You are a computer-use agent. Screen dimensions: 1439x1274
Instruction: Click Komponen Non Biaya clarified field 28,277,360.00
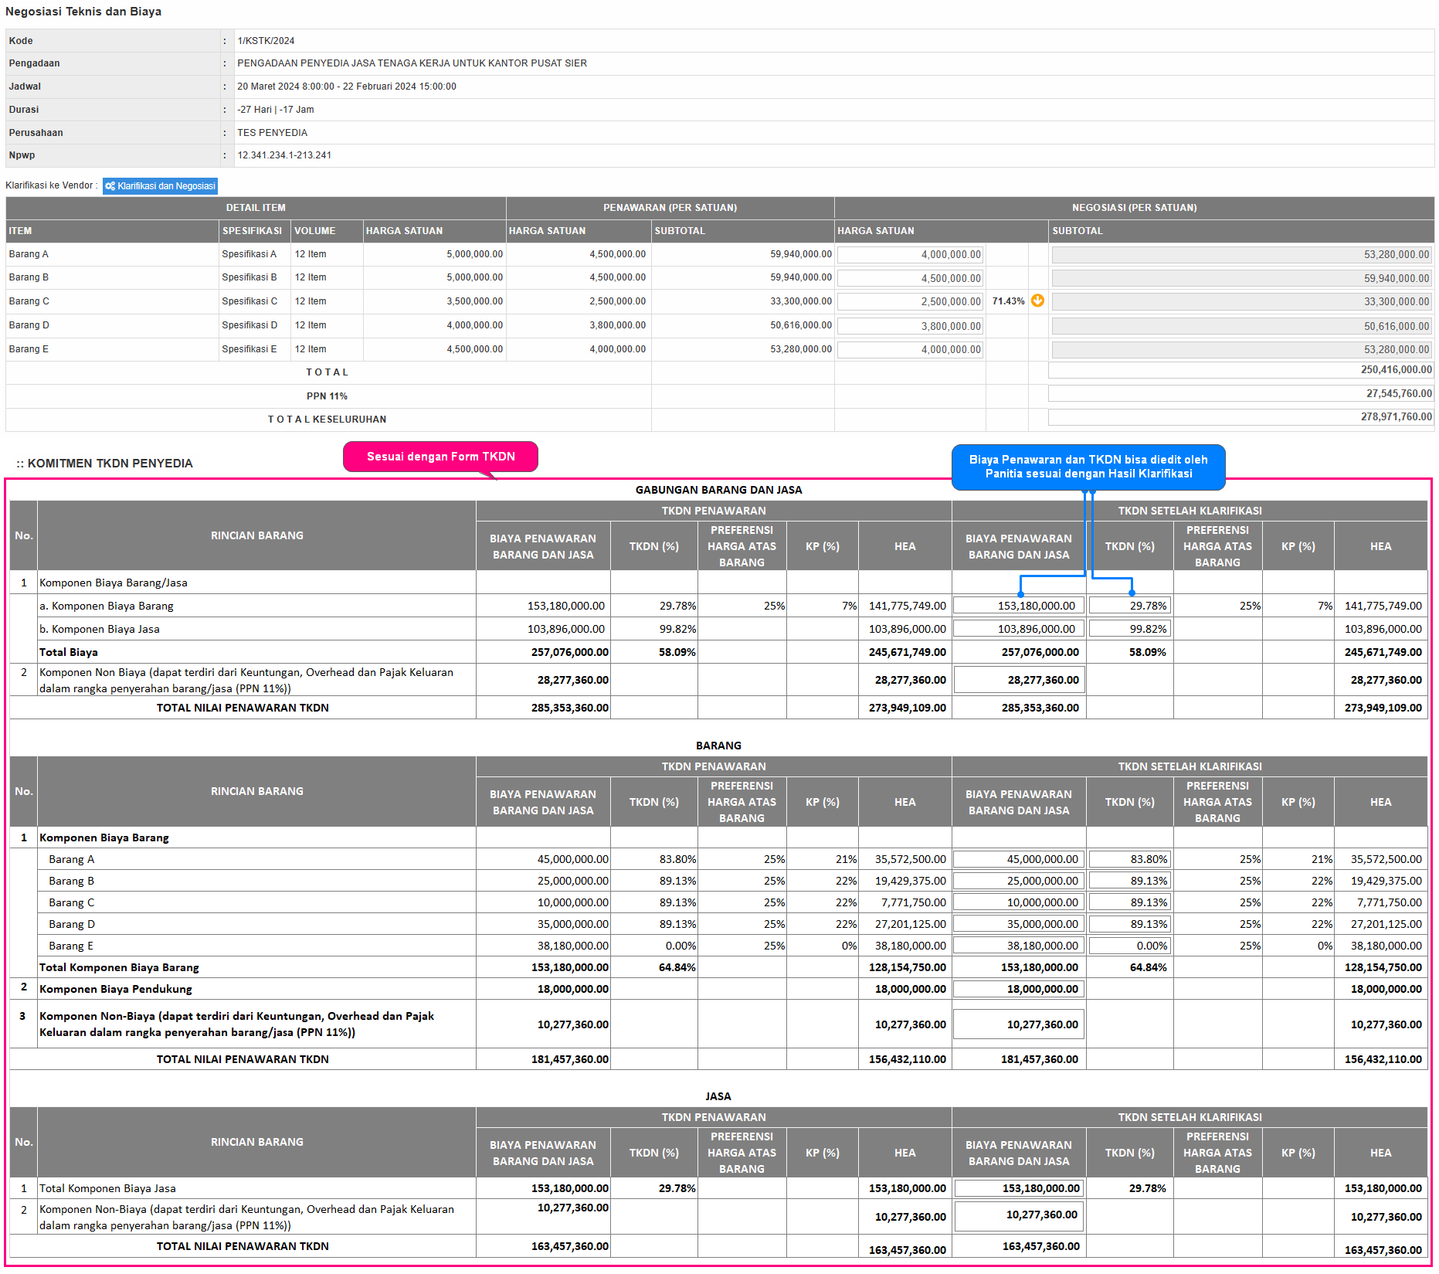tap(1018, 680)
